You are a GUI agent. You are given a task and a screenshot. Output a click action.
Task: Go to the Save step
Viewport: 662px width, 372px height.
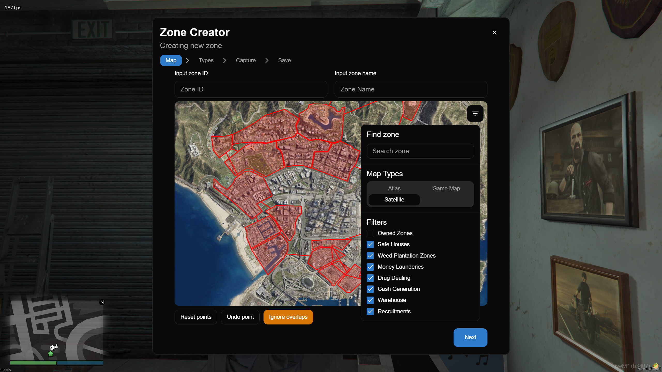point(284,60)
